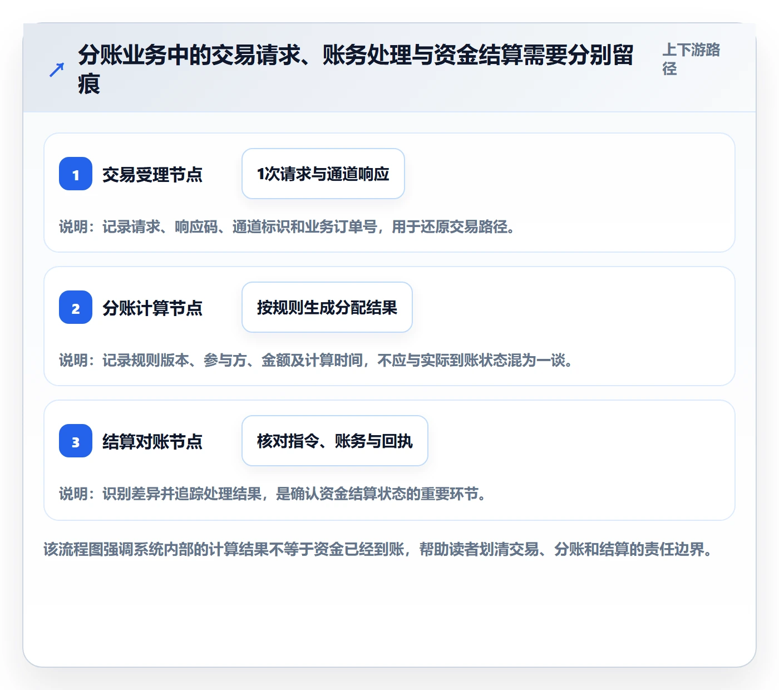Click the description mentioning 规则版本、参与方
The image size is (779, 690).
(316, 360)
